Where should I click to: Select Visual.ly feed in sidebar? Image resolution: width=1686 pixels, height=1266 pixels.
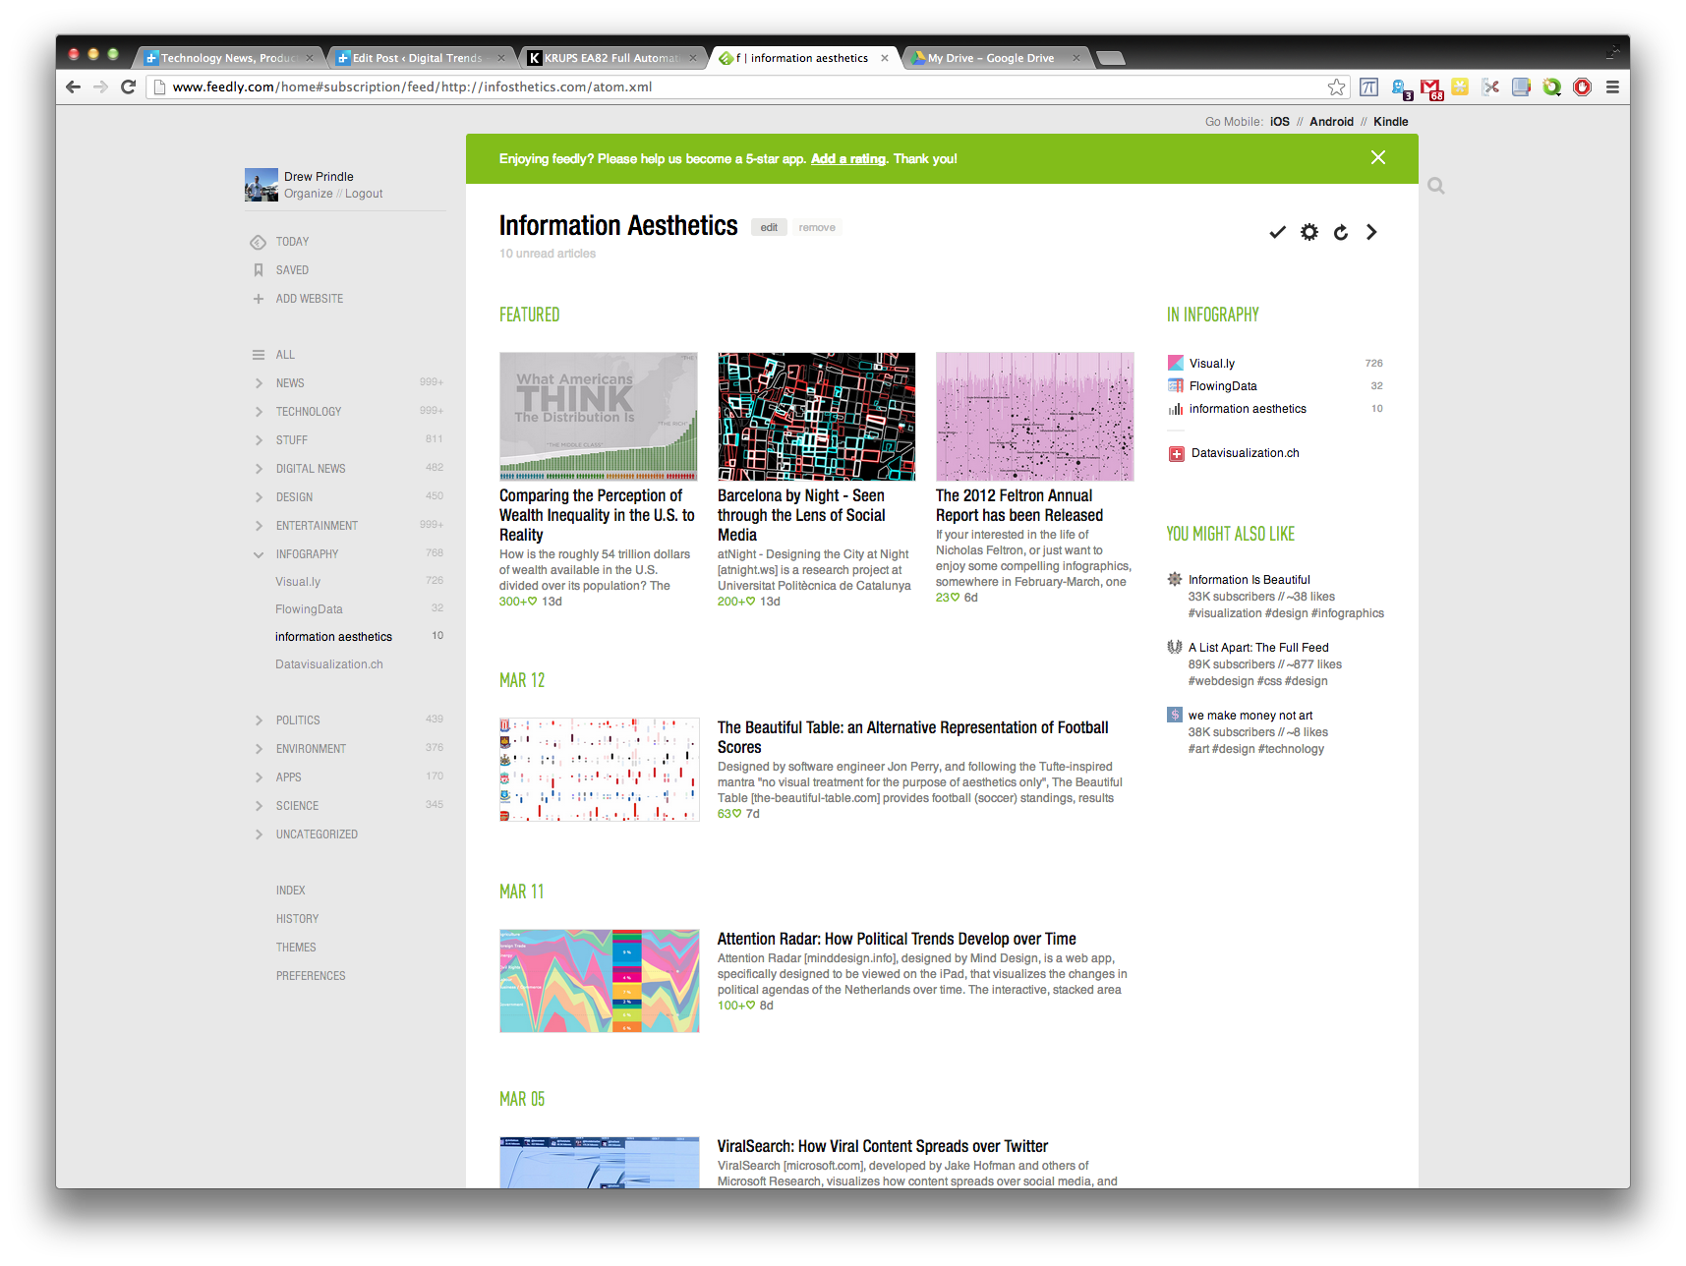point(298,582)
